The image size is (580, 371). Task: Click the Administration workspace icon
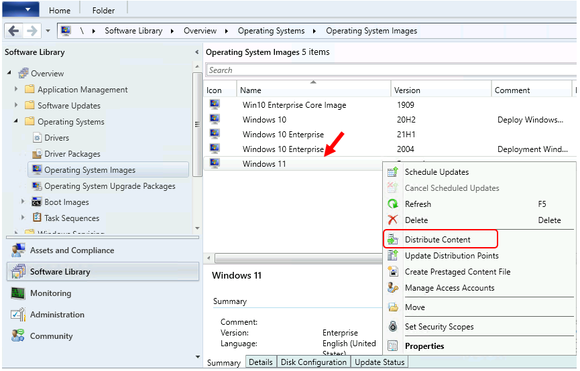click(17, 315)
